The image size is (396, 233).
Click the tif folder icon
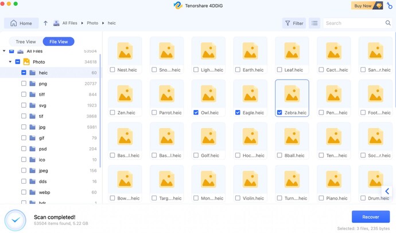32,116
